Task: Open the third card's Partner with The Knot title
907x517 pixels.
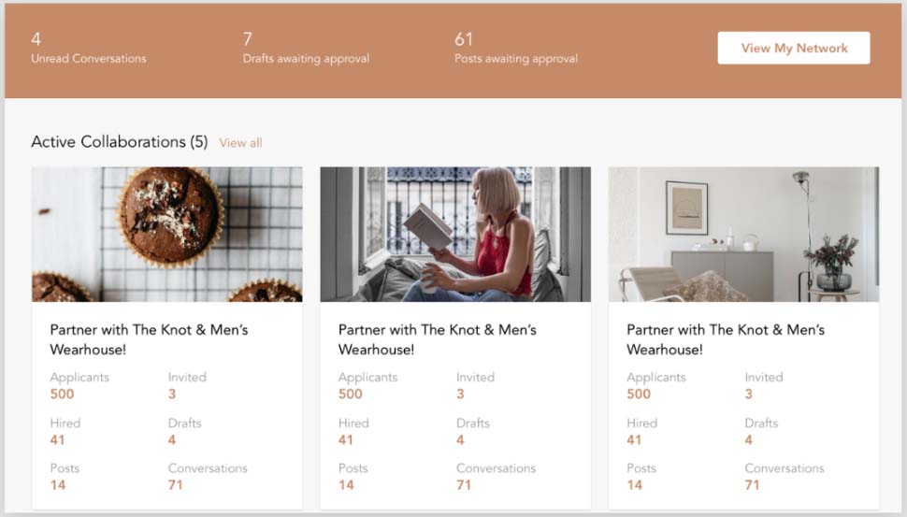Action: click(x=726, y=339)
